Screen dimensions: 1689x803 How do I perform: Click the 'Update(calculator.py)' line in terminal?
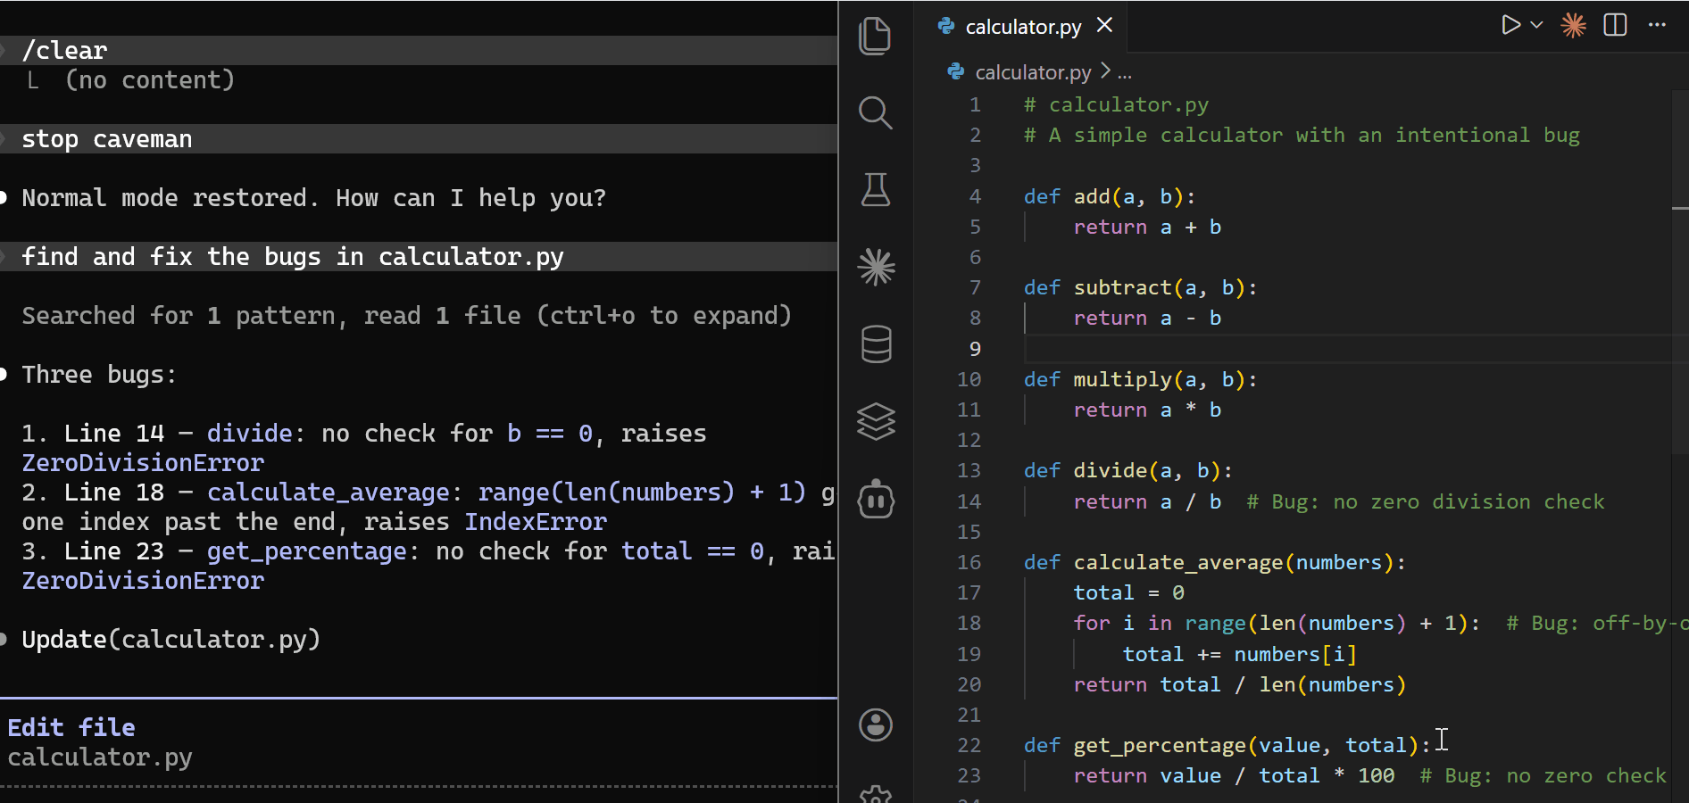coord(171,640)
